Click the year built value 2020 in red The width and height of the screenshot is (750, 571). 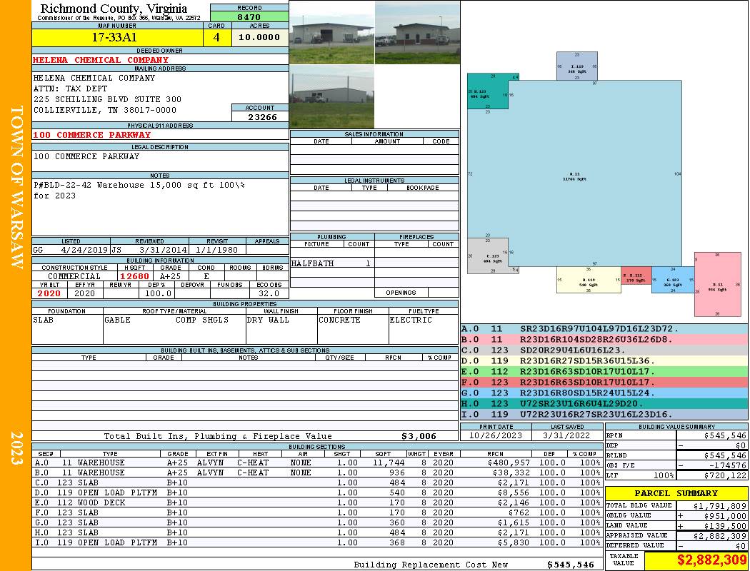click(x=49, y=293)
